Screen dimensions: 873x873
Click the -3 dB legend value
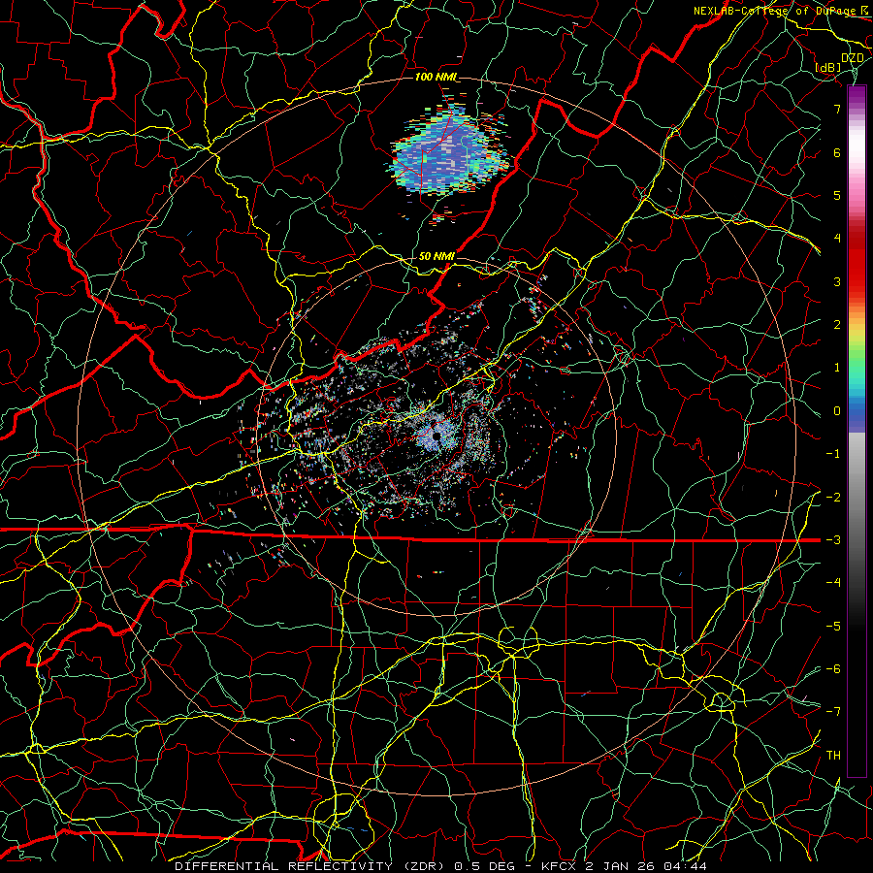tap(833, 540)
